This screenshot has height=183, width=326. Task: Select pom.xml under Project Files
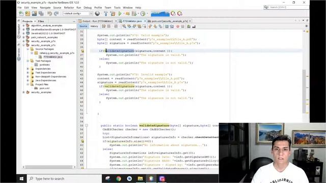coord(44,88)
